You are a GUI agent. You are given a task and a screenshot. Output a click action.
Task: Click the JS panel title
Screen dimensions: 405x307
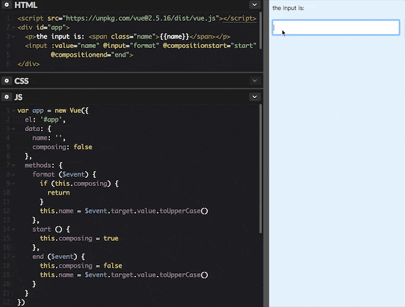tap(18, 97)
